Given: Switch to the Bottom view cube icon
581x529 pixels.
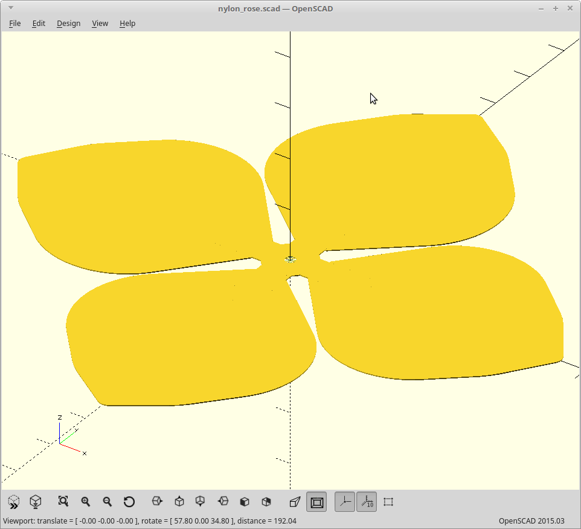Looking at the screenshot, I should tap(200, 502).
